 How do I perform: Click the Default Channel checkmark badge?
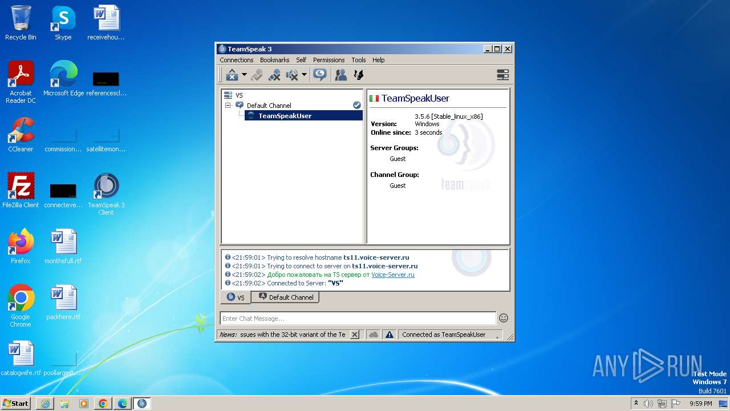click(x=357, y=106)
